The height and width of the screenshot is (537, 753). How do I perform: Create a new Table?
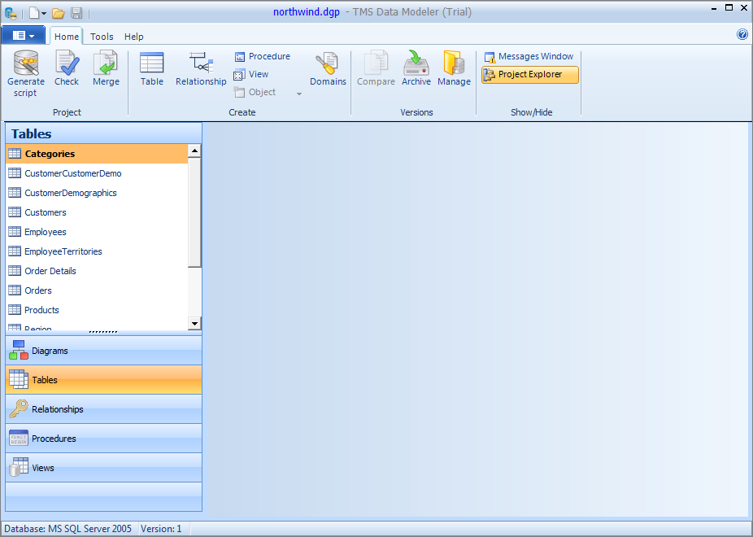[152, 68]
